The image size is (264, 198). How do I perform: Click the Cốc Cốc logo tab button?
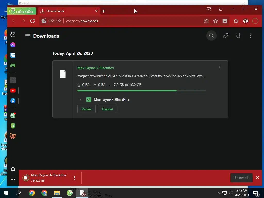click(22, 11)
